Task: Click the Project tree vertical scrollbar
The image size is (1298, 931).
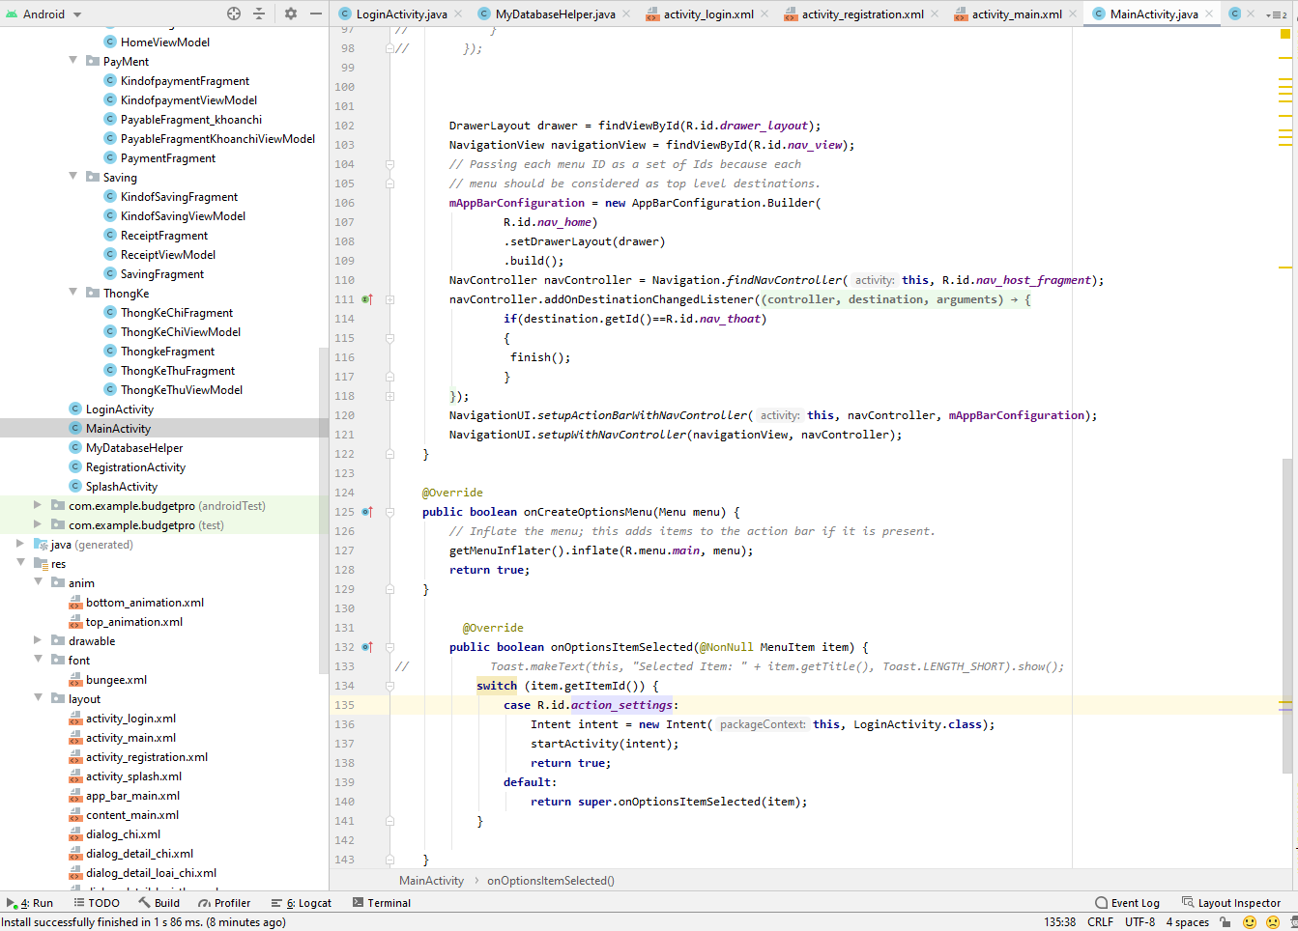Action: tap(324, 510)
